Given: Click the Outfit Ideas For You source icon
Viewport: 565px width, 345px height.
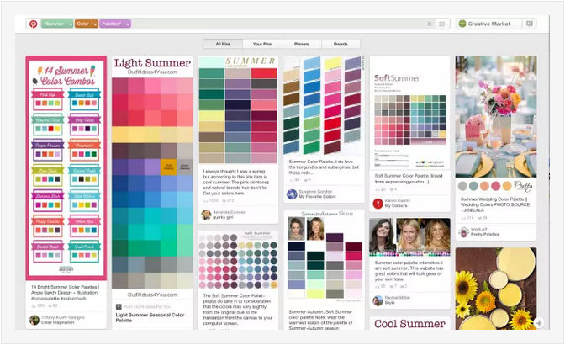Looking at the screenshot, I should (119, 307).
